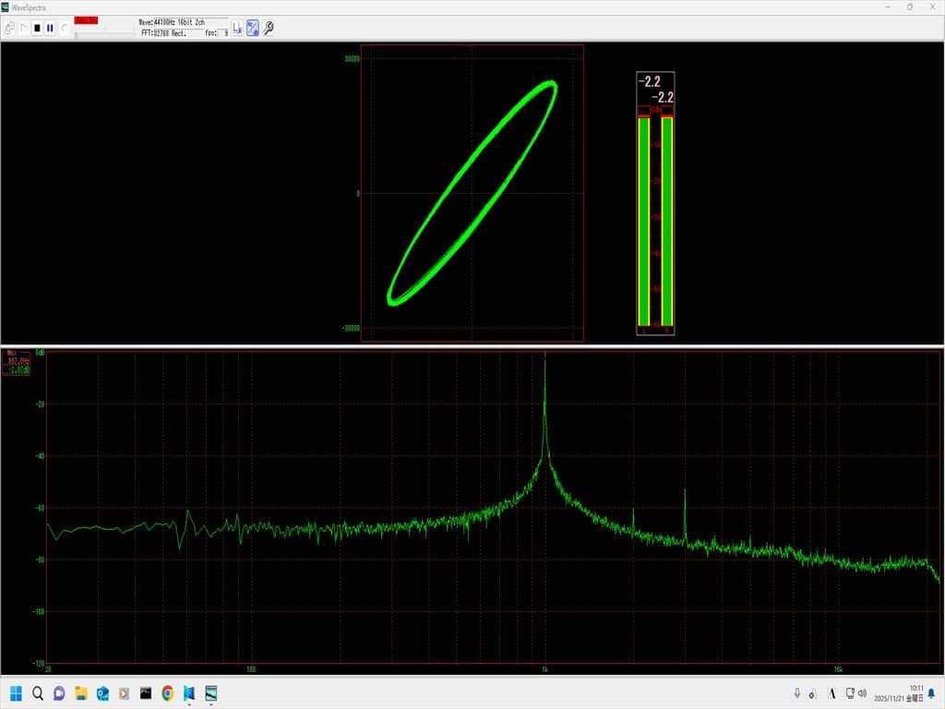Open settings with the wrench icon
The height and width of the screenshot is (709, 945).
click(x=269, y=28)
